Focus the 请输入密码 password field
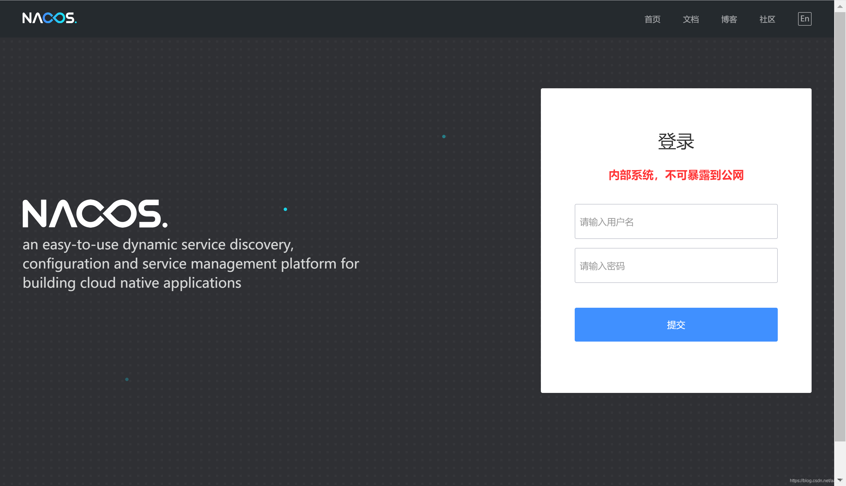This screenshot has width=846, height=486. (x=676, y=266)
